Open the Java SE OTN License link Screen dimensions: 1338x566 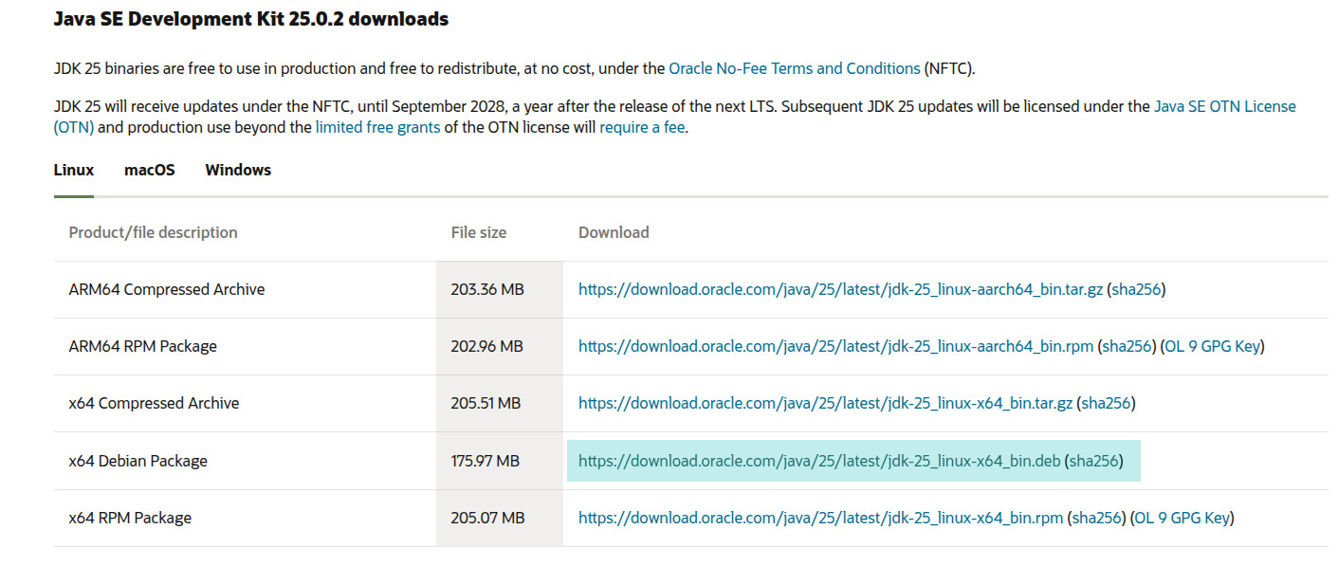pos(1224,107)
